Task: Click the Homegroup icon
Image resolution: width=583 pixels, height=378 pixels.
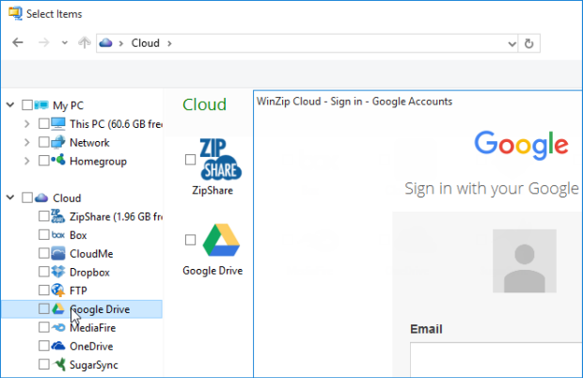Action: [x=58, y=160]
